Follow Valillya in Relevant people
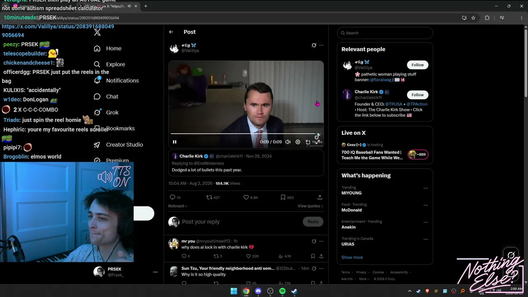 417,65
